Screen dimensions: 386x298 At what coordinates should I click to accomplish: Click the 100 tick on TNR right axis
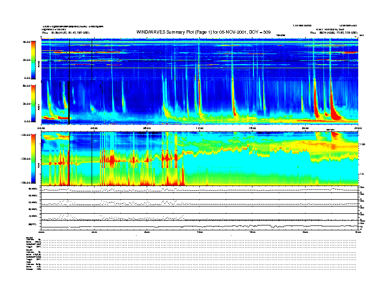(363, 144)
